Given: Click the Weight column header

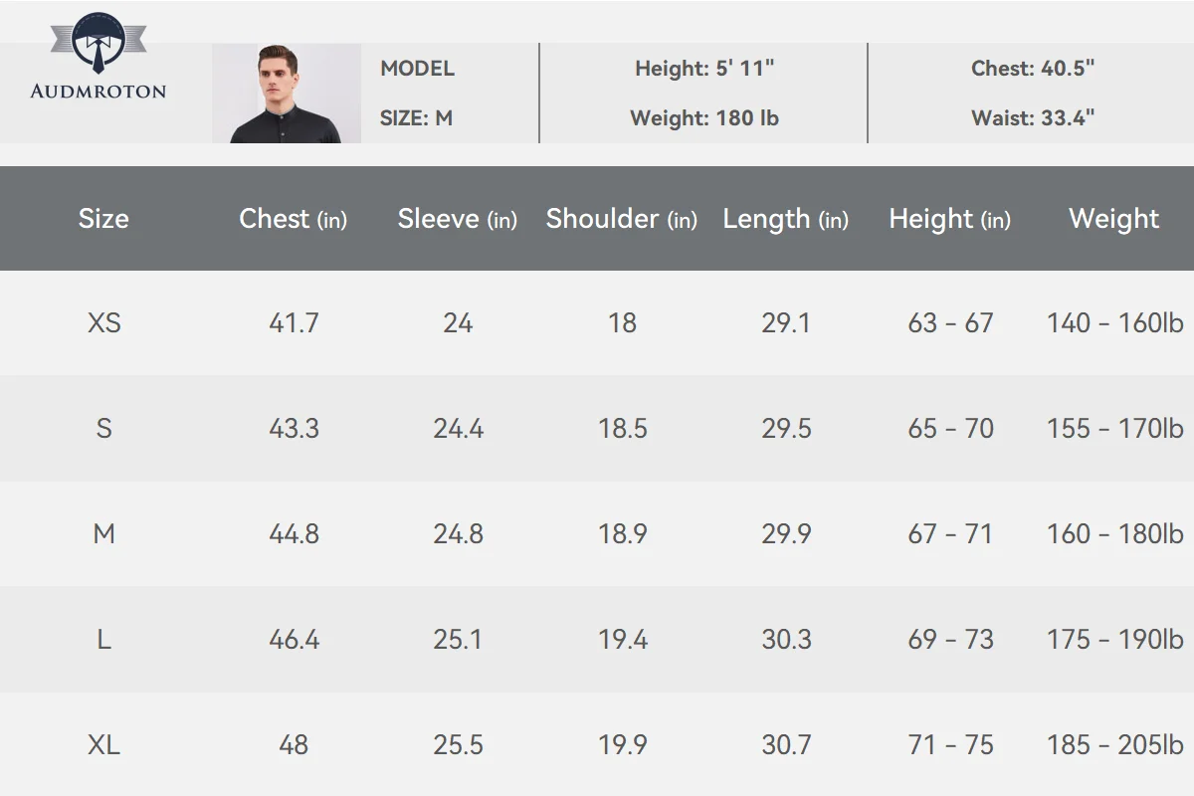Looking at the screenshot, I should (1114, 219).
